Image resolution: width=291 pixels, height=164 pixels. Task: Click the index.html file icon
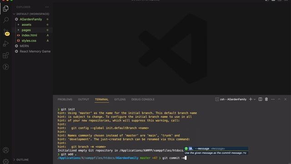click(x=18, y=35)
